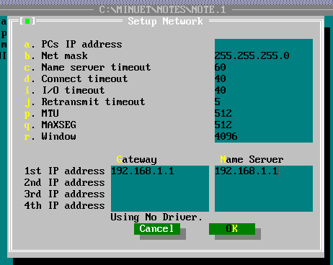Viewport: 333px width, 265px height.
Task: Change the Name server timeout value 60
Action: coord(264,68)
